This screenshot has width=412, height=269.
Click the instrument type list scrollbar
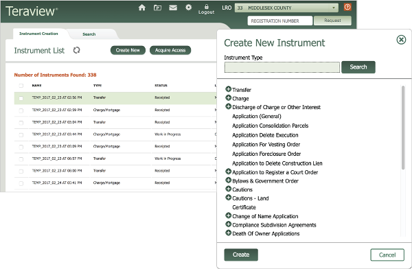click(x=403, y=128)
